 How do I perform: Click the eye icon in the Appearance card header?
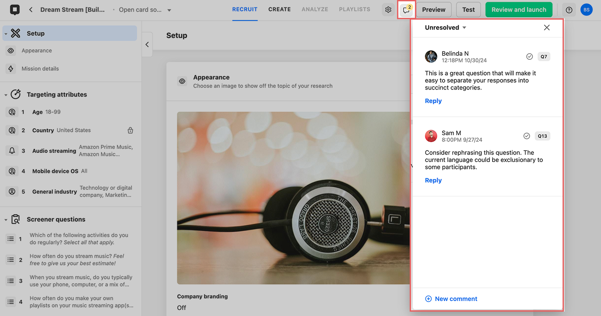(x=183, y=81)
